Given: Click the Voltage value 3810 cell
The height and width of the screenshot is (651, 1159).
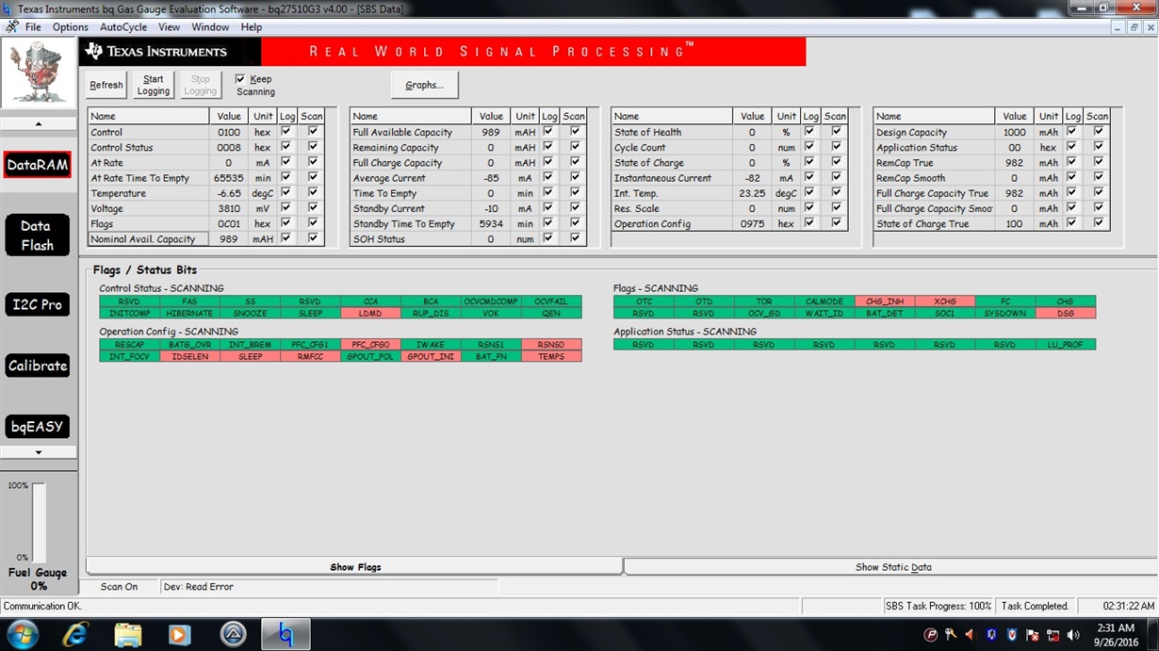Looking at the screenshot, I should 230,208.
